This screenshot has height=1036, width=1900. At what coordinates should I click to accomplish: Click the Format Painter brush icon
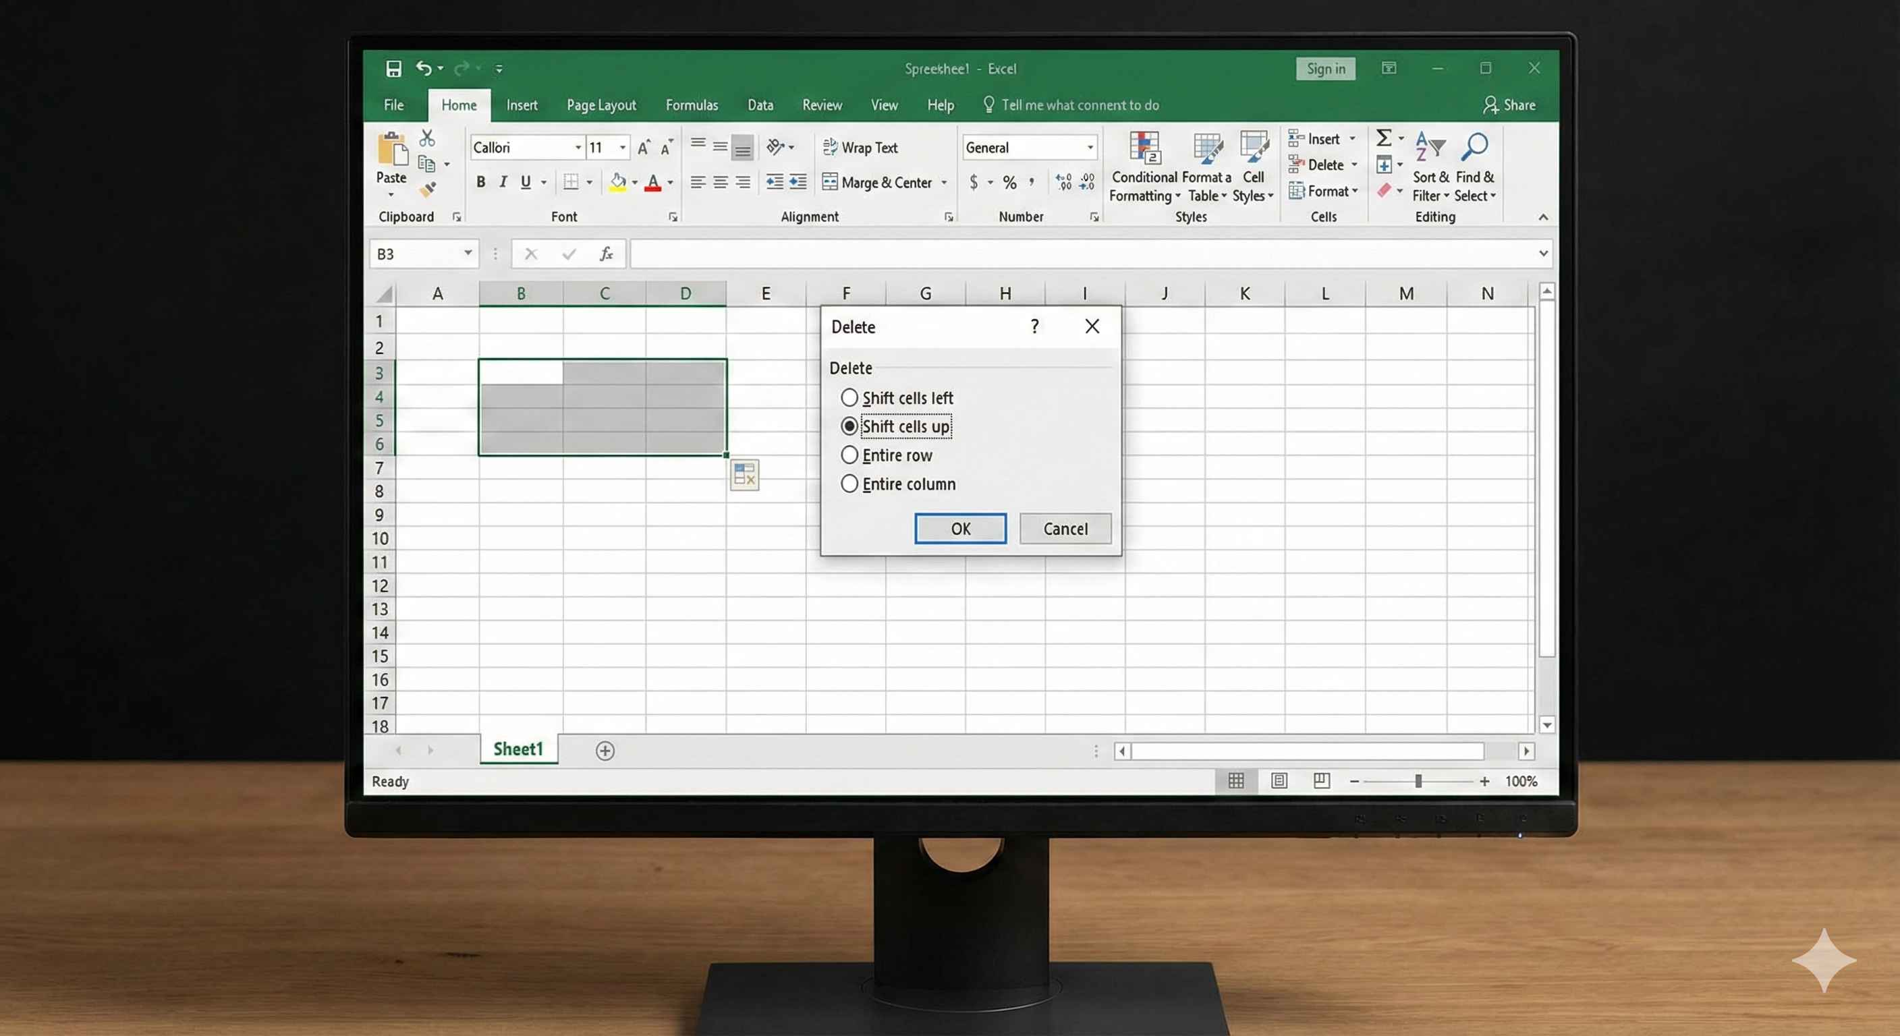[x=428, y=190]
